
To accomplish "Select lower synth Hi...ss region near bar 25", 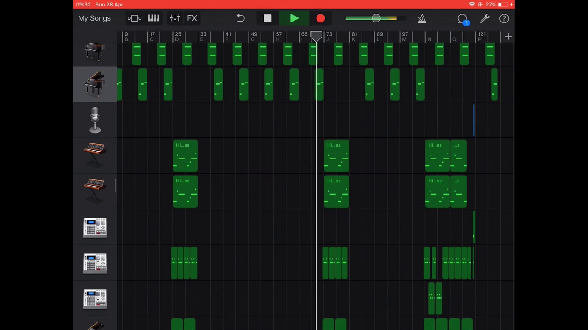I will pos(185,192).
